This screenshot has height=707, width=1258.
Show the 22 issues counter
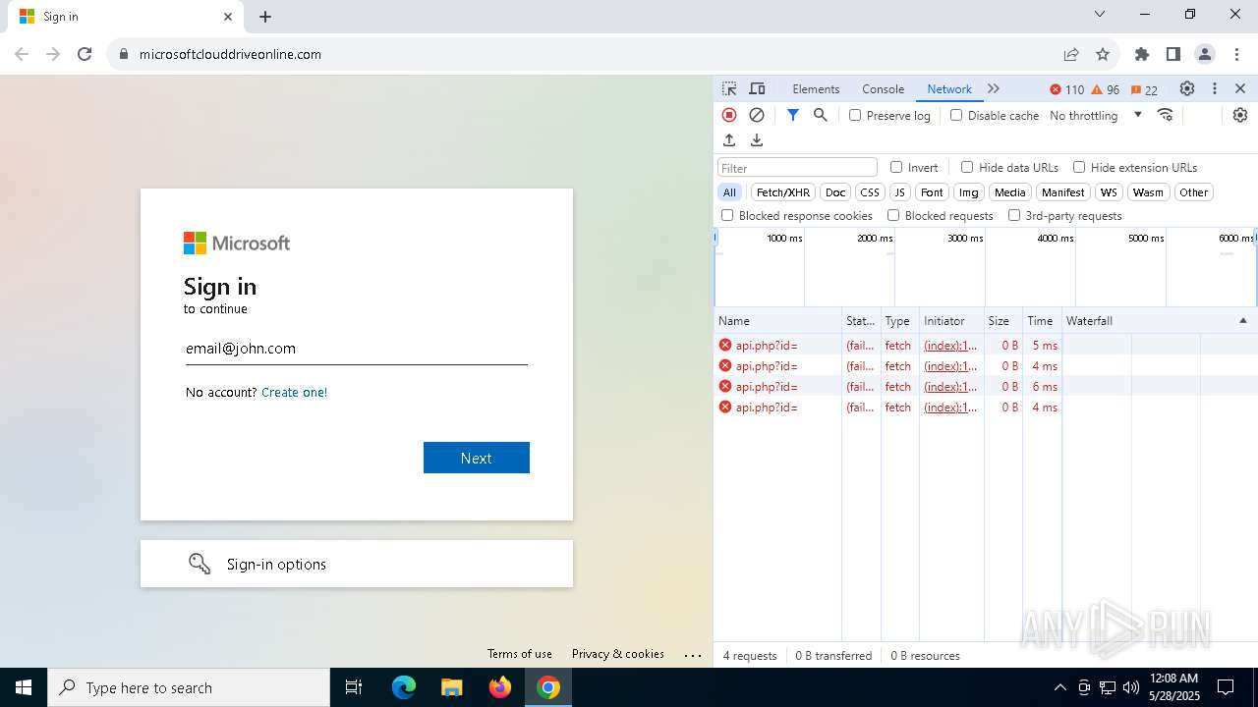coord(1144,89)
